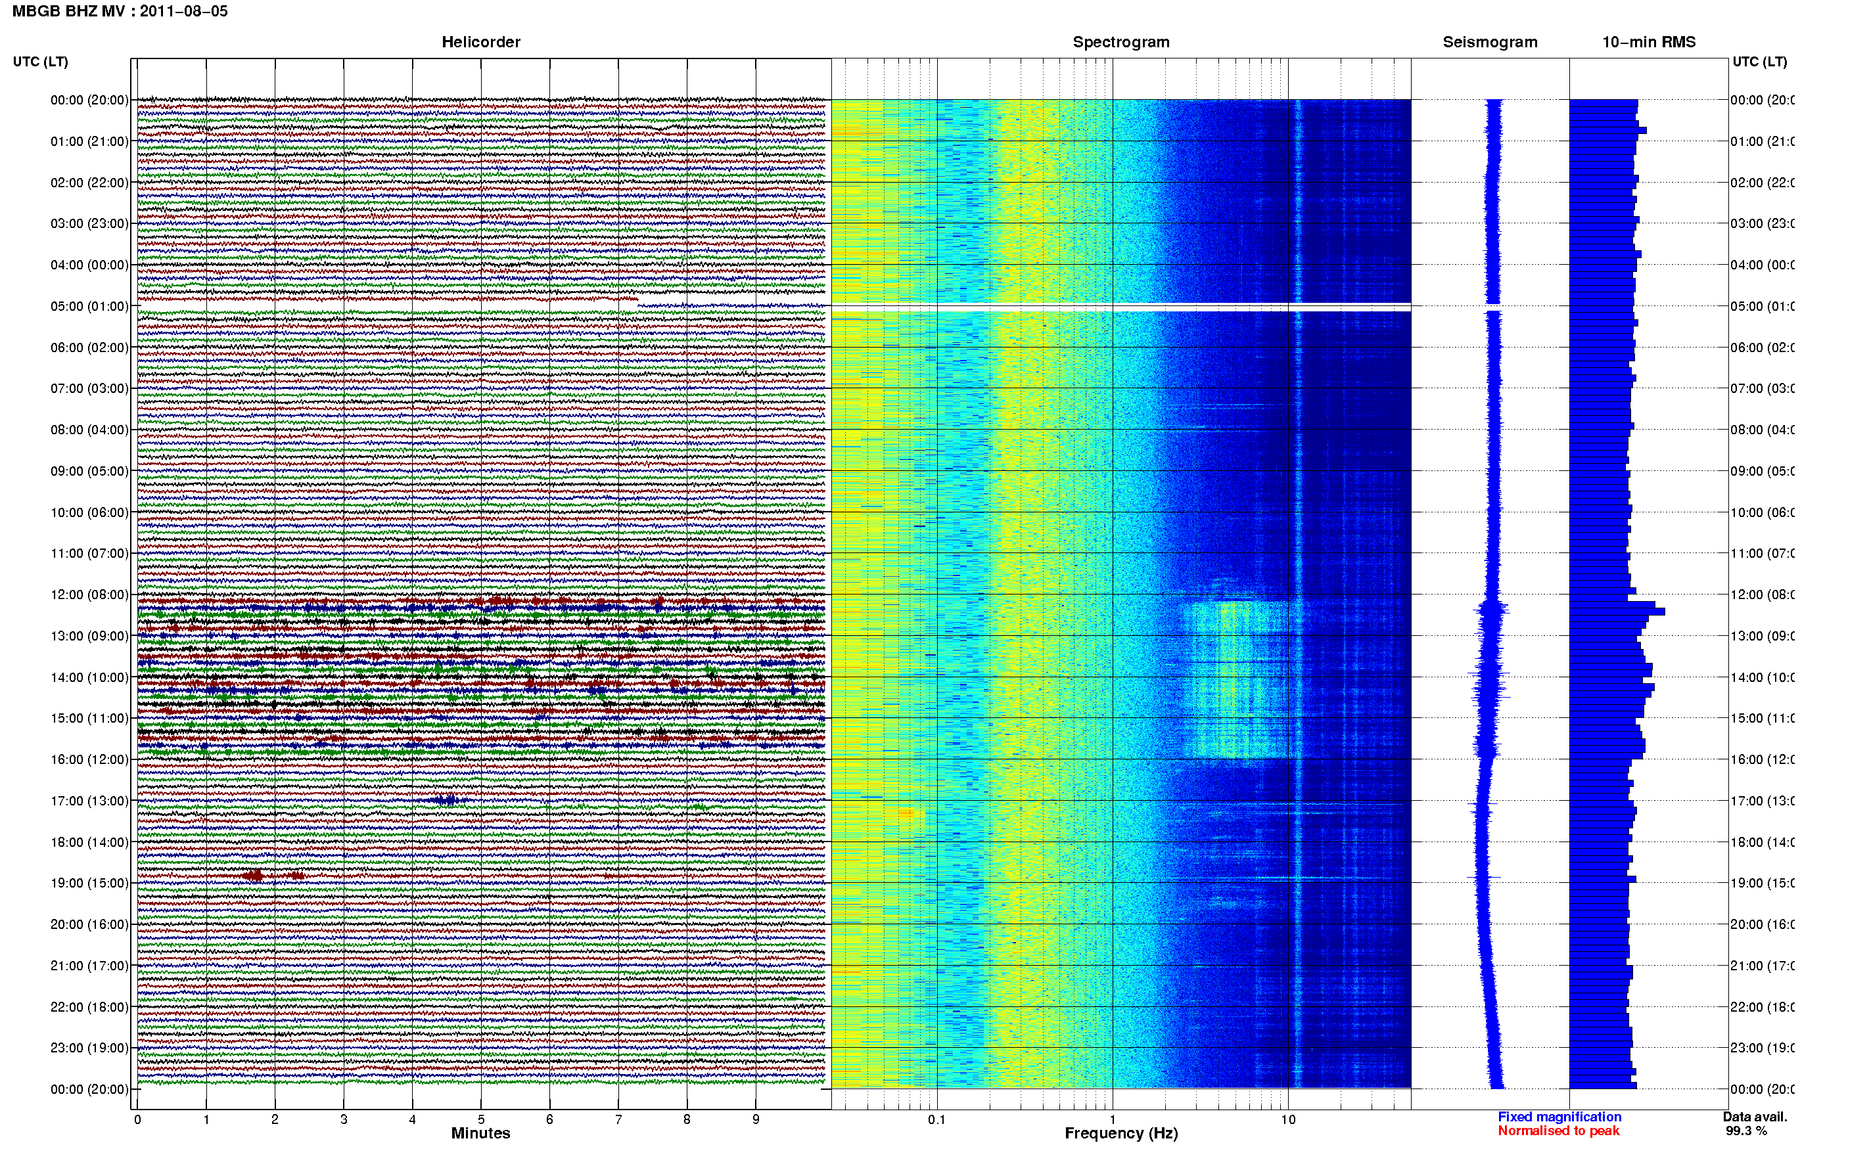This screenshot has height=1168, width=1869.
Task: Click the right '19:00 (15:' time label
Action: tap(1763, 883)
